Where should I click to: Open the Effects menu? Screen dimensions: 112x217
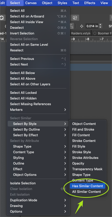[90, 3]
